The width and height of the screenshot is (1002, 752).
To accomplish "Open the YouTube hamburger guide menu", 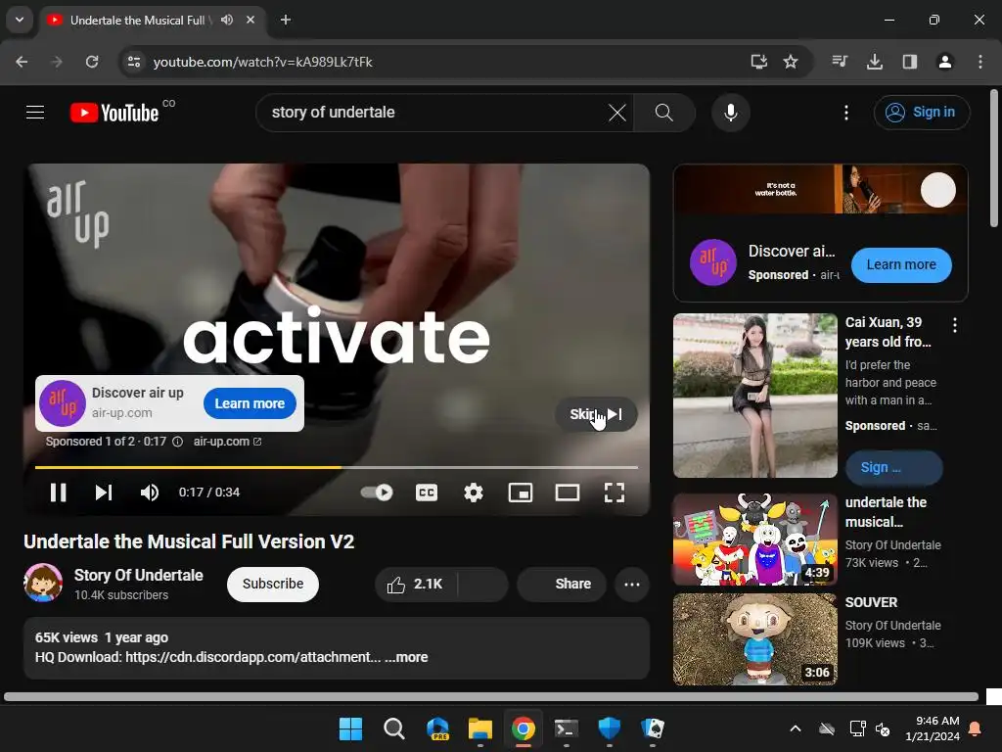I will (x=35, y=113).
